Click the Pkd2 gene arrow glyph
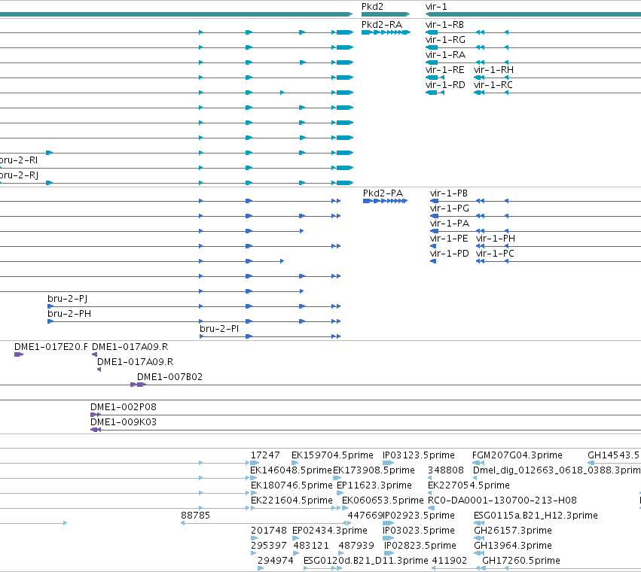Image resolution: width=641 pixels, height=572 pixels. click(386, 14)
